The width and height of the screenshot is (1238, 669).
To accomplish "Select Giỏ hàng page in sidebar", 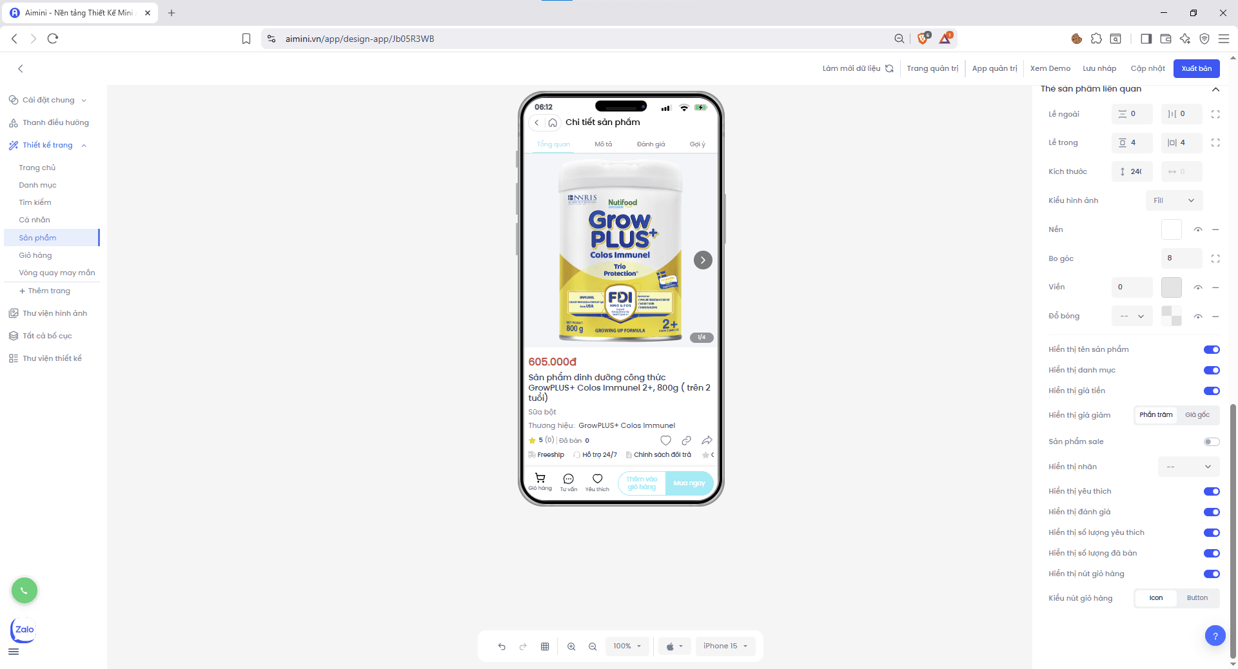I will point(35,255).
